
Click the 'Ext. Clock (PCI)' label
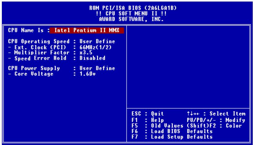click(40, 47)
